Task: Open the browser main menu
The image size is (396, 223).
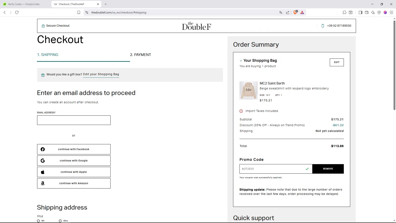Action: coord(392,12)
